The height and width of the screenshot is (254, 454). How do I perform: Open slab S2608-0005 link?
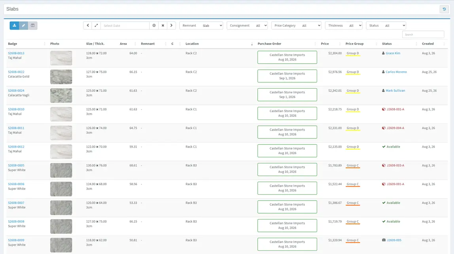pos(16,165)
